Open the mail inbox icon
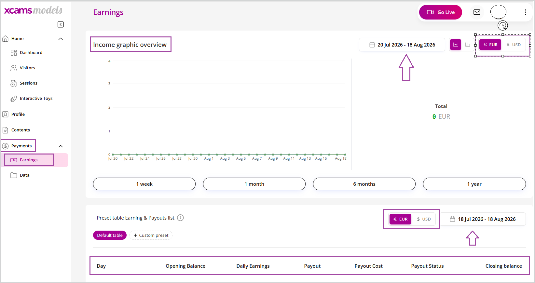535x283 pixels. pos(477,12)
